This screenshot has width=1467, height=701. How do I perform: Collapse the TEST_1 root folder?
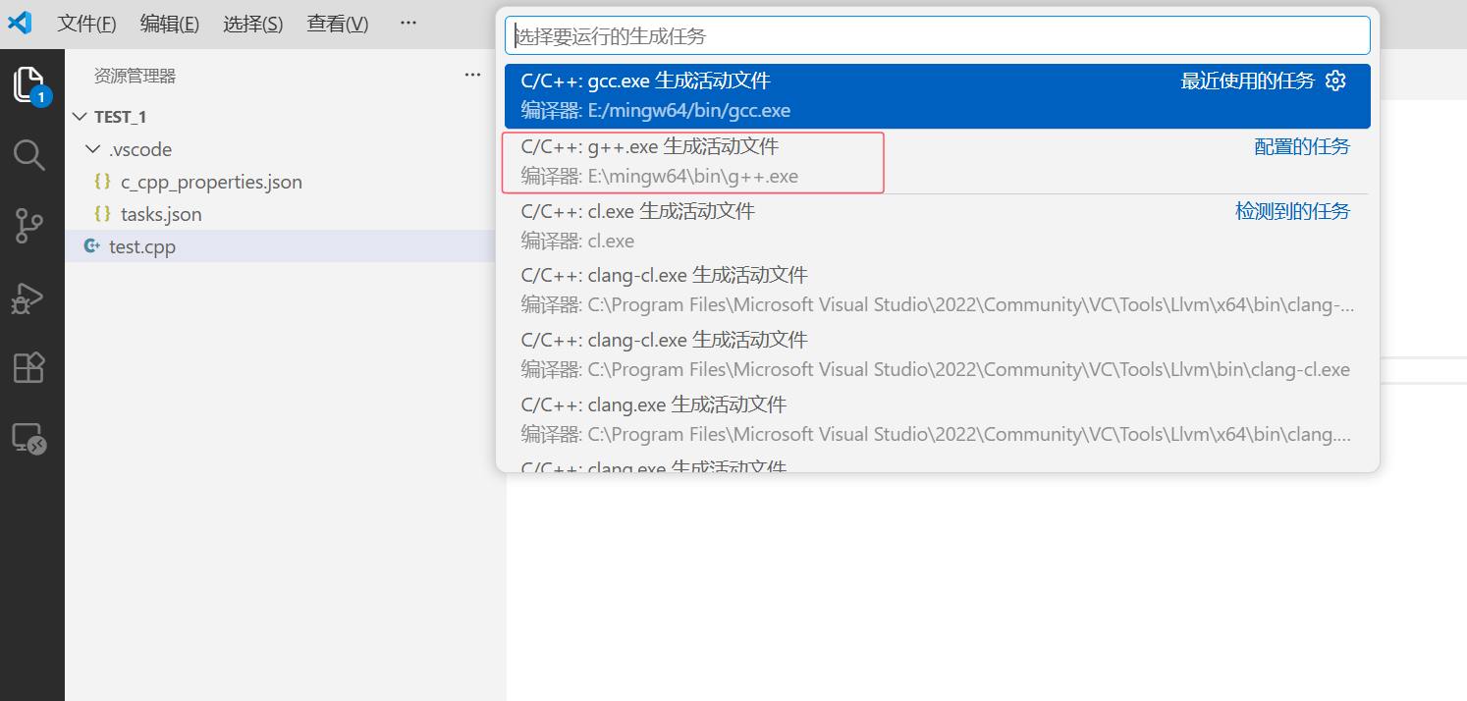pos(81,117)
